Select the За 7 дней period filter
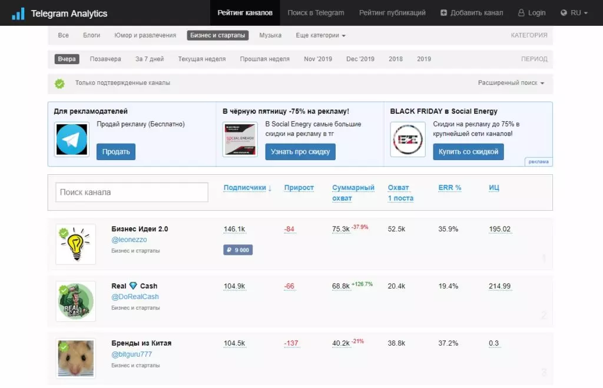 [x=149, y=59]
